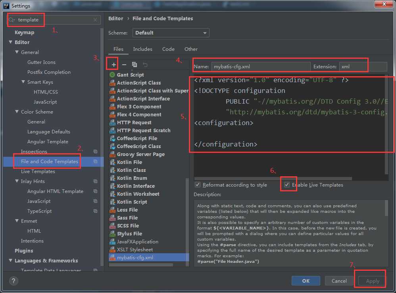Switch to the Code tab

[168, 49]
